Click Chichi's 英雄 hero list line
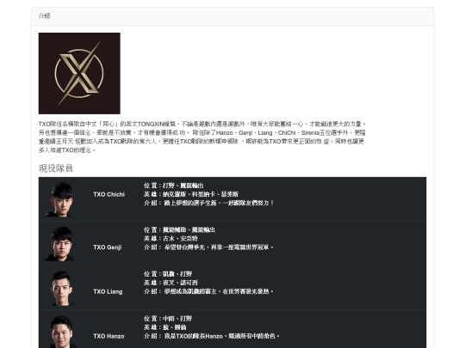Image resolution: width=465 pixels, height=348 pixels. (x=191, y=194)
